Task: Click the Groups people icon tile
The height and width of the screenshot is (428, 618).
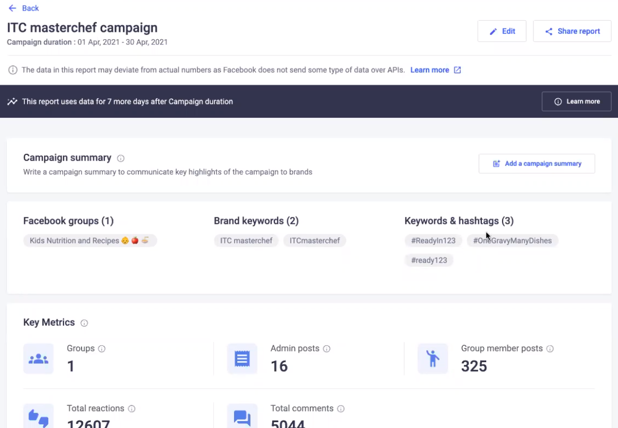Action: click(x=38, y=359)
